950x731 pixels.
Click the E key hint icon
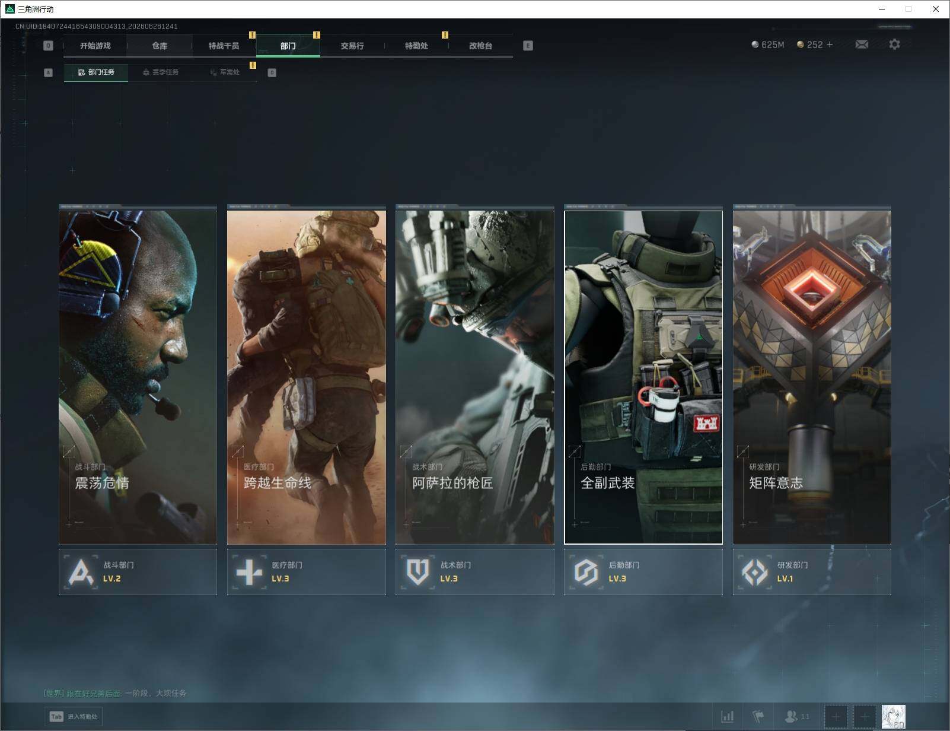click(528, 46)
